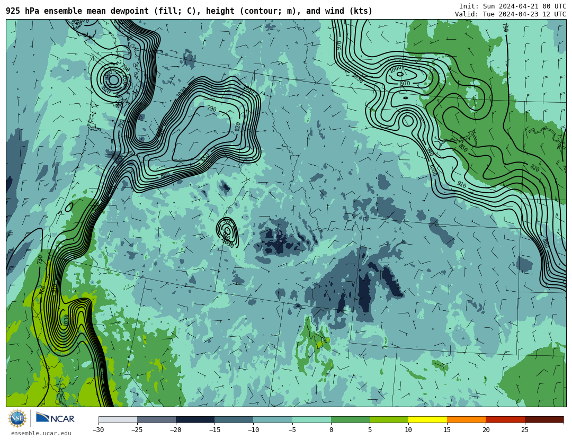Pick the lime 5 to 10 colorbar swatch
The width and height of the screenshot is (572, 440).
(x=389, y=419)
